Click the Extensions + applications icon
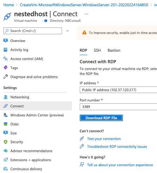The height and width of the screenshot is (173, 157). coord(6,160)
